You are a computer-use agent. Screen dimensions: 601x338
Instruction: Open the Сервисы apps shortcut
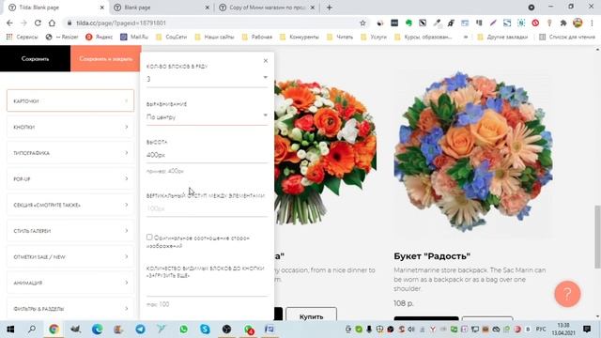(23, 37)
